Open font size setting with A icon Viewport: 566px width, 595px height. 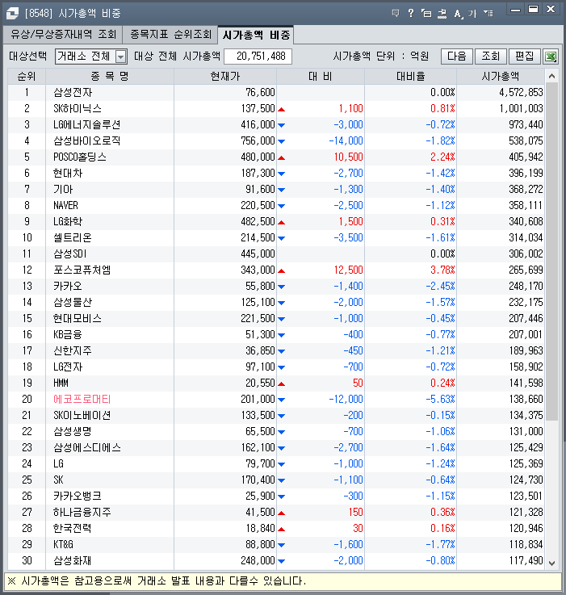coord(458,14)
